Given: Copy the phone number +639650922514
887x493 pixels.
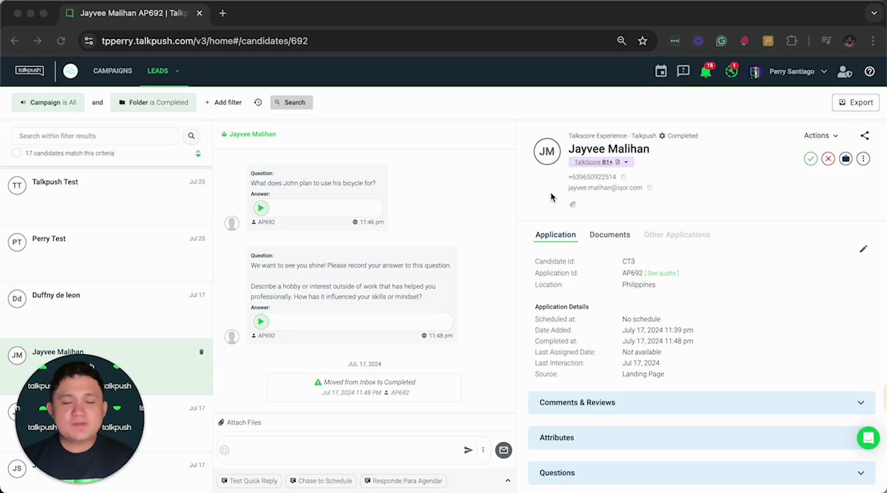Looking at the screenshot, I should [623, 177].
